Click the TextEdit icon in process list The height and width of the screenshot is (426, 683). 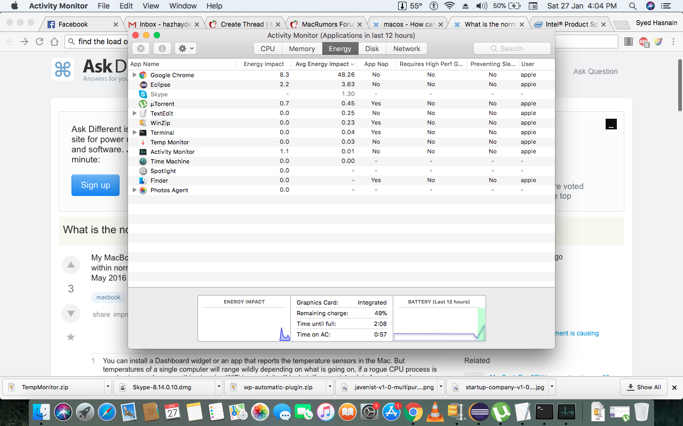click(143, 113)
